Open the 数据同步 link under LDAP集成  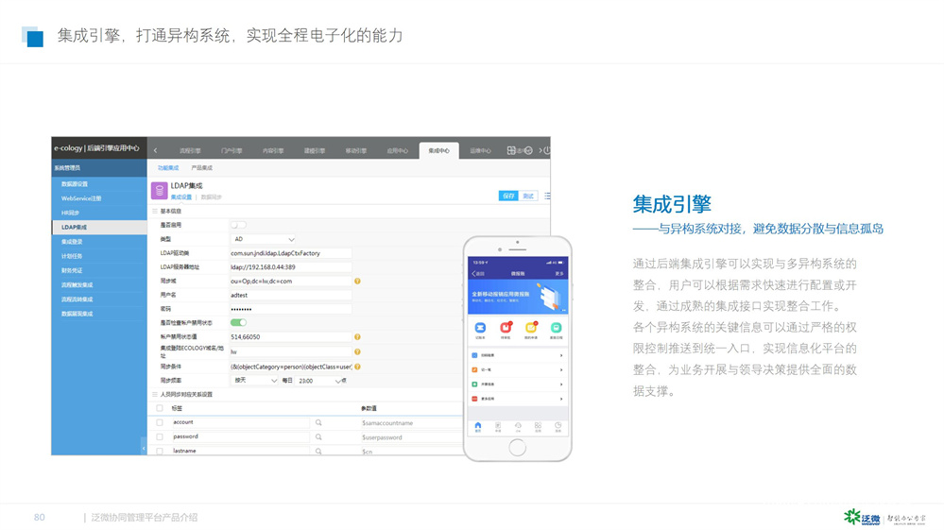[x=212, y=197]
